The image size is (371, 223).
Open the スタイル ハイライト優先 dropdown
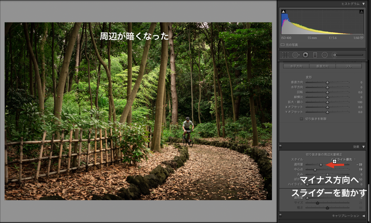pyautogui.click(x=343, y=159)
